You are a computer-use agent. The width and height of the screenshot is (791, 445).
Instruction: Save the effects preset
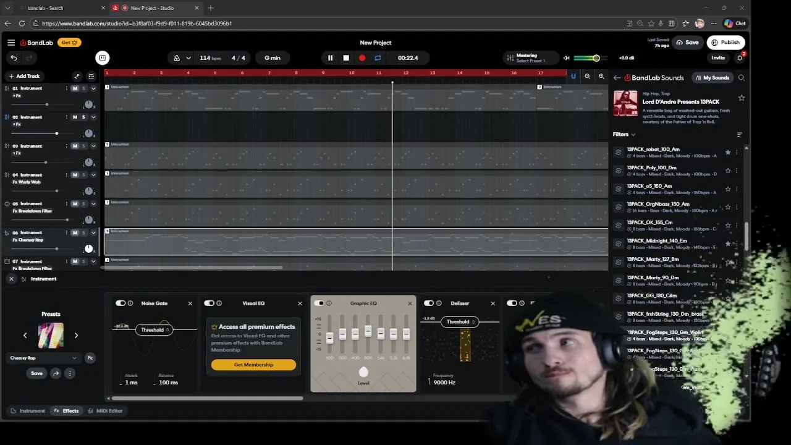pos(37,373)
